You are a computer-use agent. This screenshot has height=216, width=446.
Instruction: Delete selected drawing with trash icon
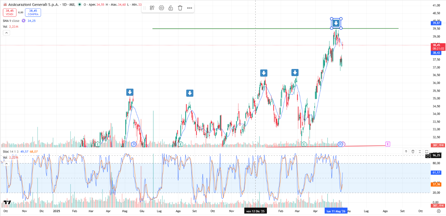click(x=180, y=8)
